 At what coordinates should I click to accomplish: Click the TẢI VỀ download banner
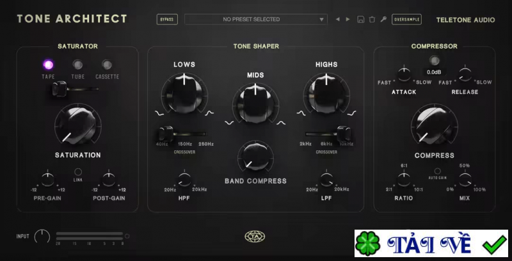pyautogui.click(x=431, y=243)
